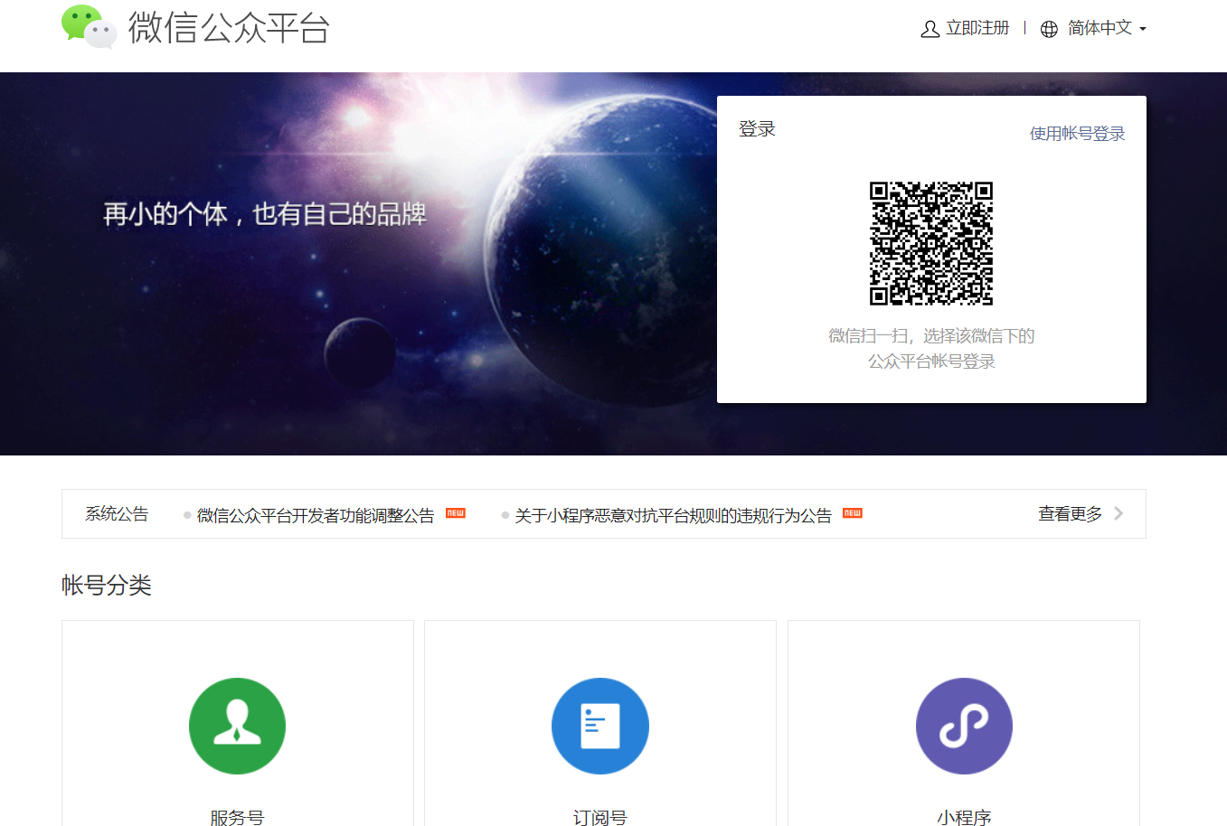Click the green 服务号 person icon
The width and height of the screenshot is (1227, 826).
[237, 726]
